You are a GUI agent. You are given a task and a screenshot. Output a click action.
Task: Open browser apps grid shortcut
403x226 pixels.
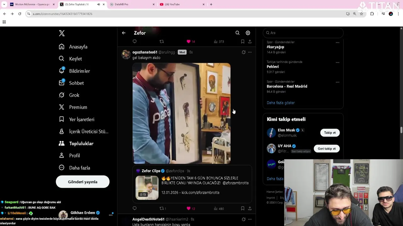tap(4, 22)
